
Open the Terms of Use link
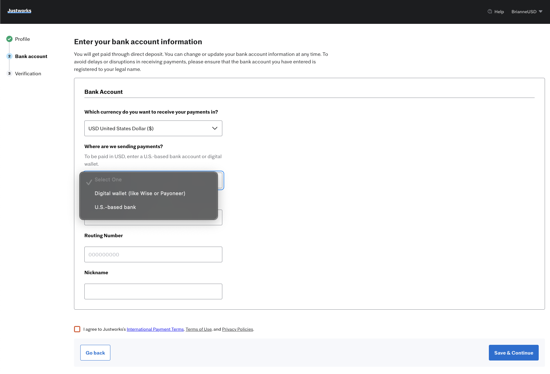click(x=198, y=329)
